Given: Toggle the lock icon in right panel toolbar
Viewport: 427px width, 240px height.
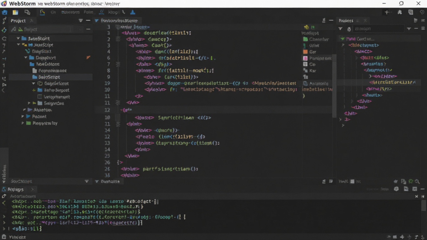Looking at the screenshot, I should 349,29.
